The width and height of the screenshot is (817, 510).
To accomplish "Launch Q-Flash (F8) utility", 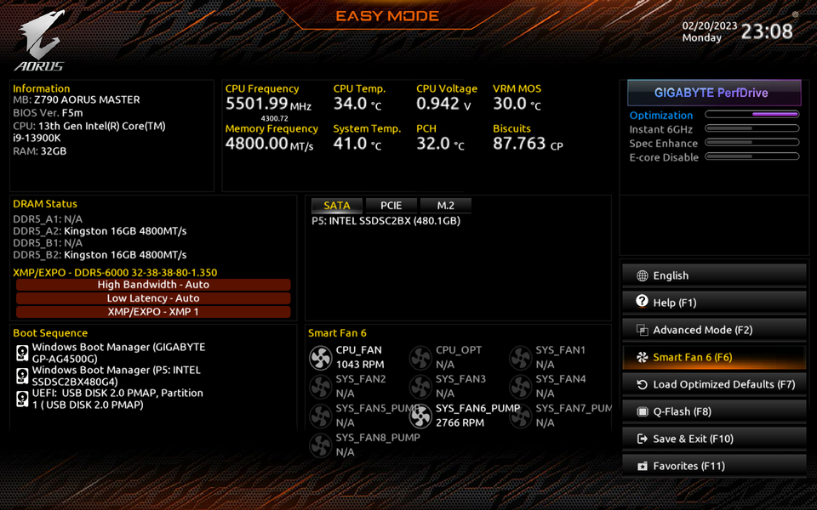I will [714, 411].
